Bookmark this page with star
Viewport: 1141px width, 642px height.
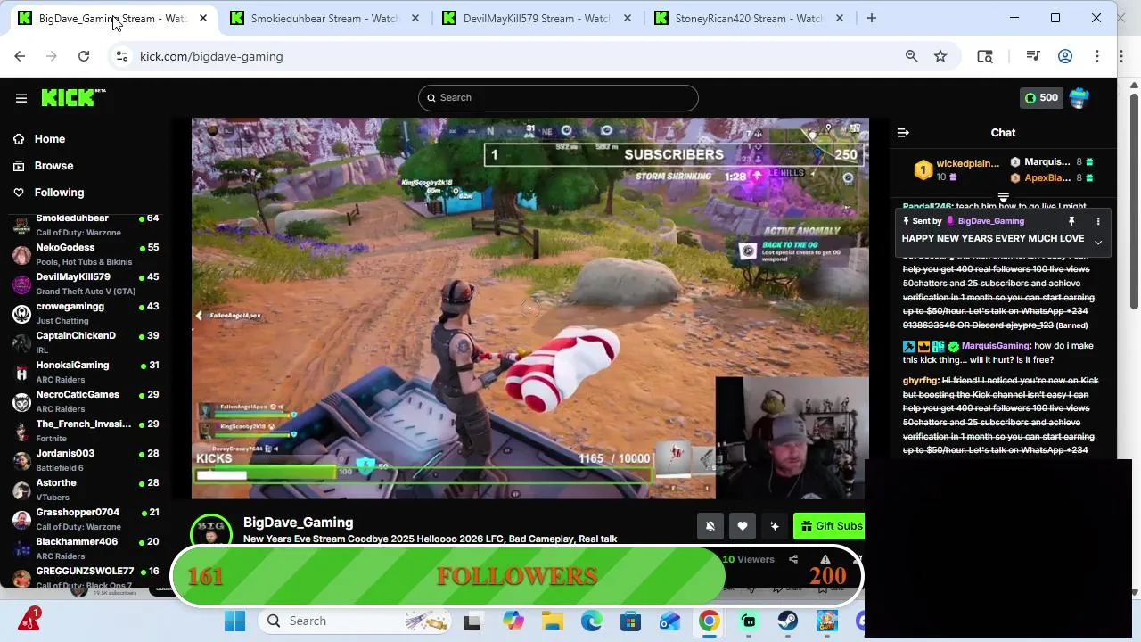(x=940, y=56)
